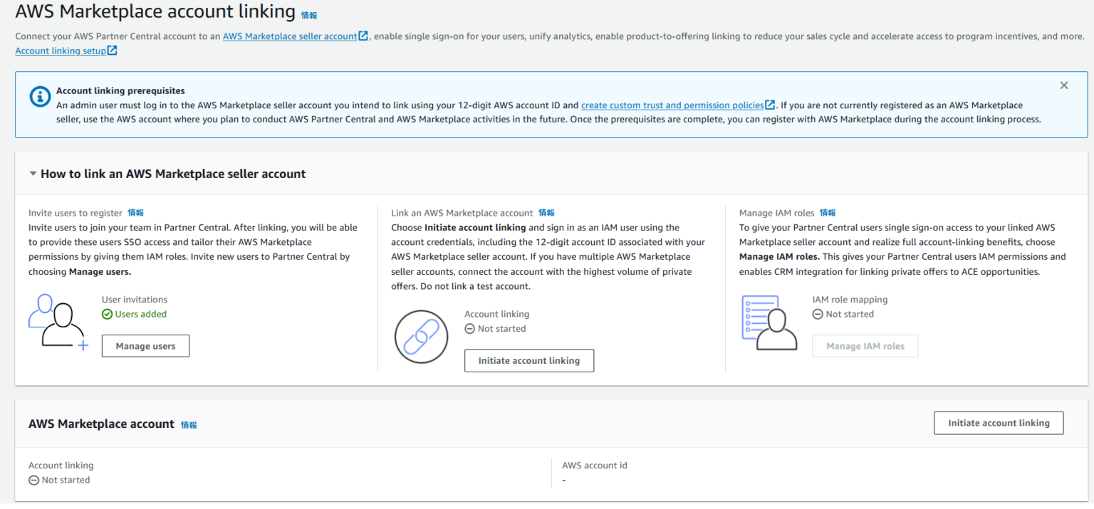Screen dimensions: 1094x509
Task: Click the chain link Account linking icon
Action: click(x=421, y=336)
